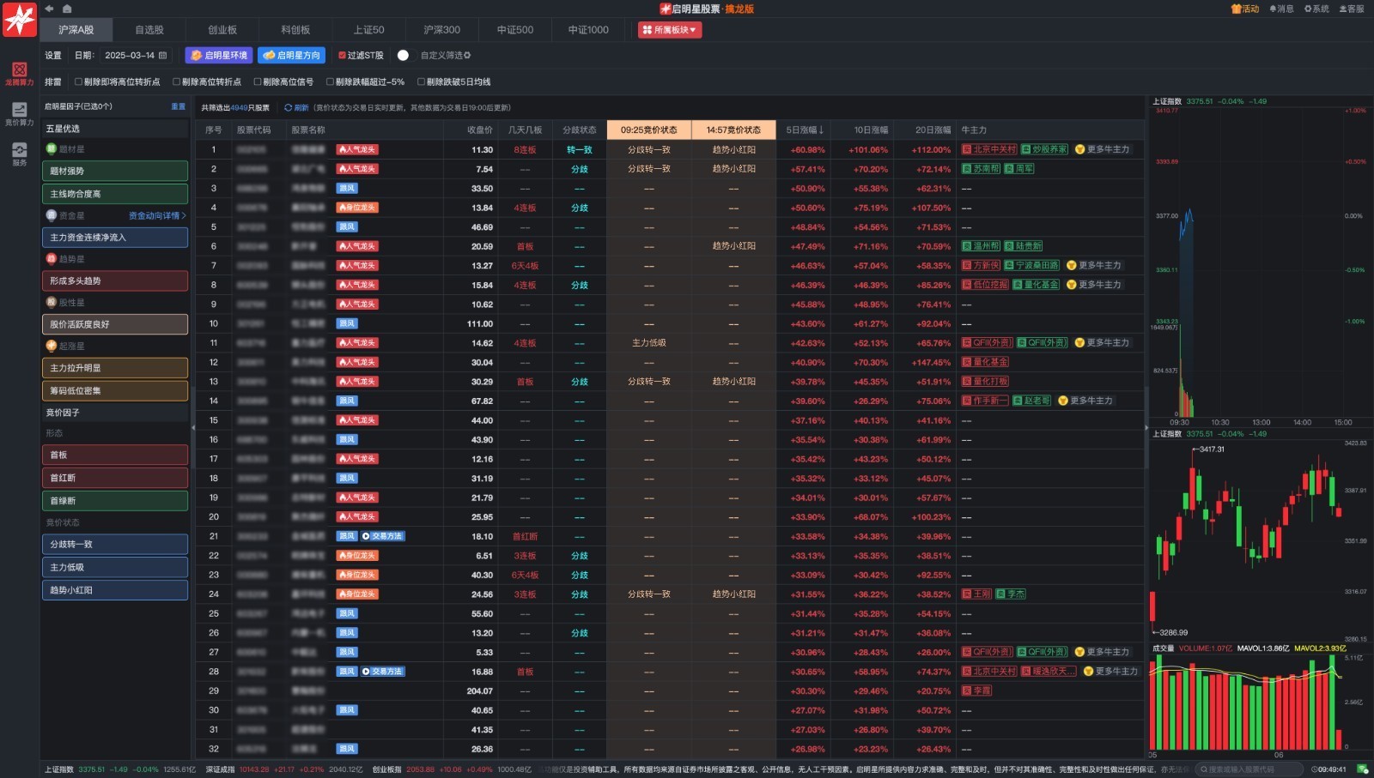This screenshot has height=778, width=1374.
Task: Open 系统 settings gear
Action: [1316, 9]
